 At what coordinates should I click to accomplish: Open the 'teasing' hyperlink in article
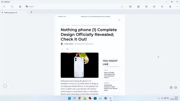(x=77, y=84)
